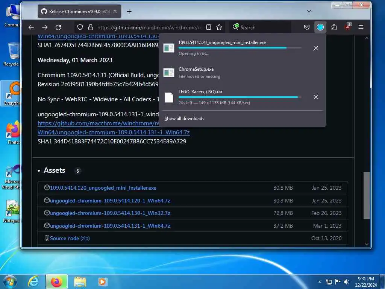385x289 pixels.
Task: Click the package icon beside the Win32.7z asset
Action: click(47, 213)
